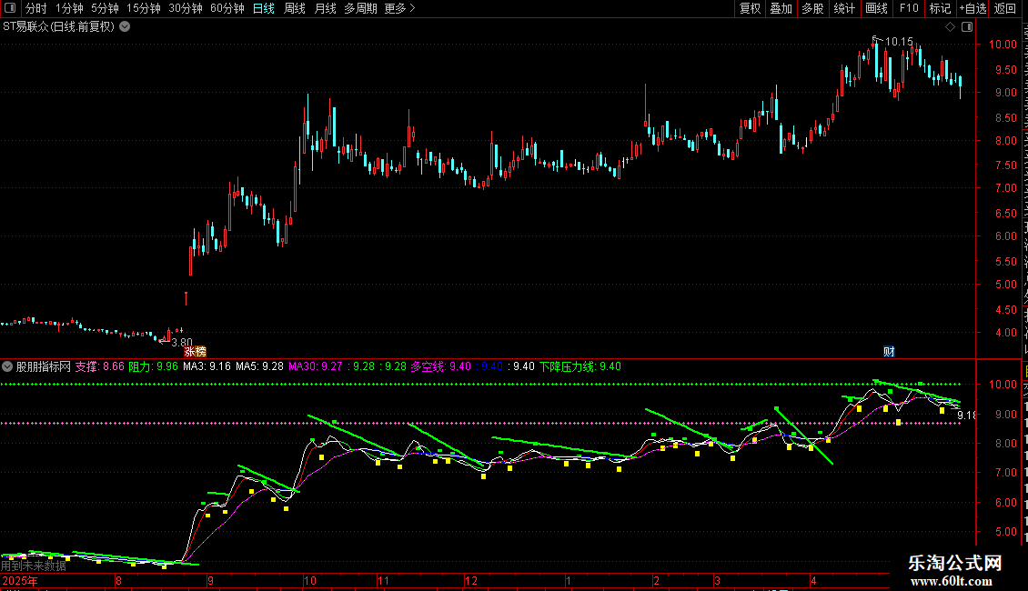
Task: Click the 多股 multi-stock button
Action: pos(812,8)
